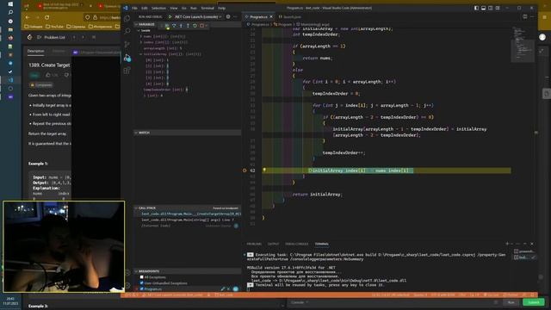Image resolution: width=551 pixels, height=310 pixels.
Task: Start debugging with the green play icon
Action: click(x=170, y=17)
